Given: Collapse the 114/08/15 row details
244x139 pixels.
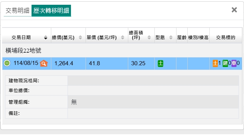Looking at the screenshot, I should (7, 64).
